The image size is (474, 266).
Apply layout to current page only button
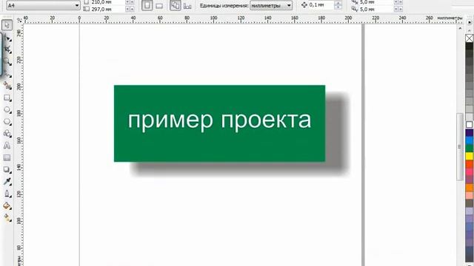[187, 5]
